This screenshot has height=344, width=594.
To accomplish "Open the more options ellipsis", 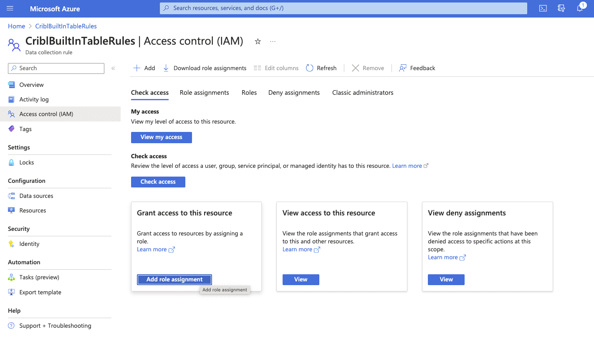I will [x=273, y=41].
